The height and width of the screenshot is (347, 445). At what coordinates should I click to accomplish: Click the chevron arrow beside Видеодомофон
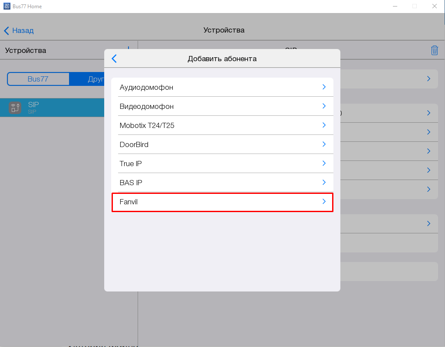point(324,106)
